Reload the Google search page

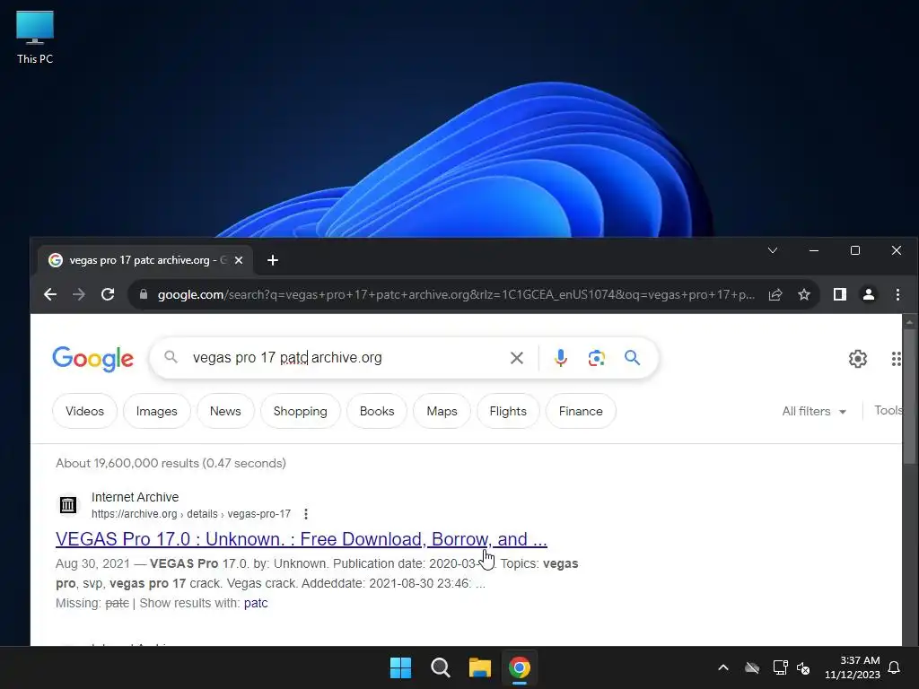point(108,294)
